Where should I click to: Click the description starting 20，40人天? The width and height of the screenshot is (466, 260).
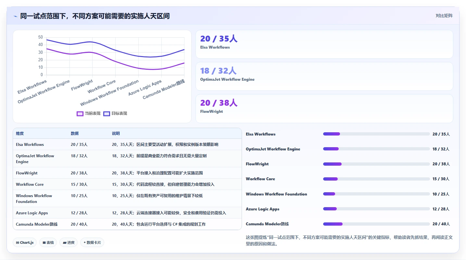[159, 224]
